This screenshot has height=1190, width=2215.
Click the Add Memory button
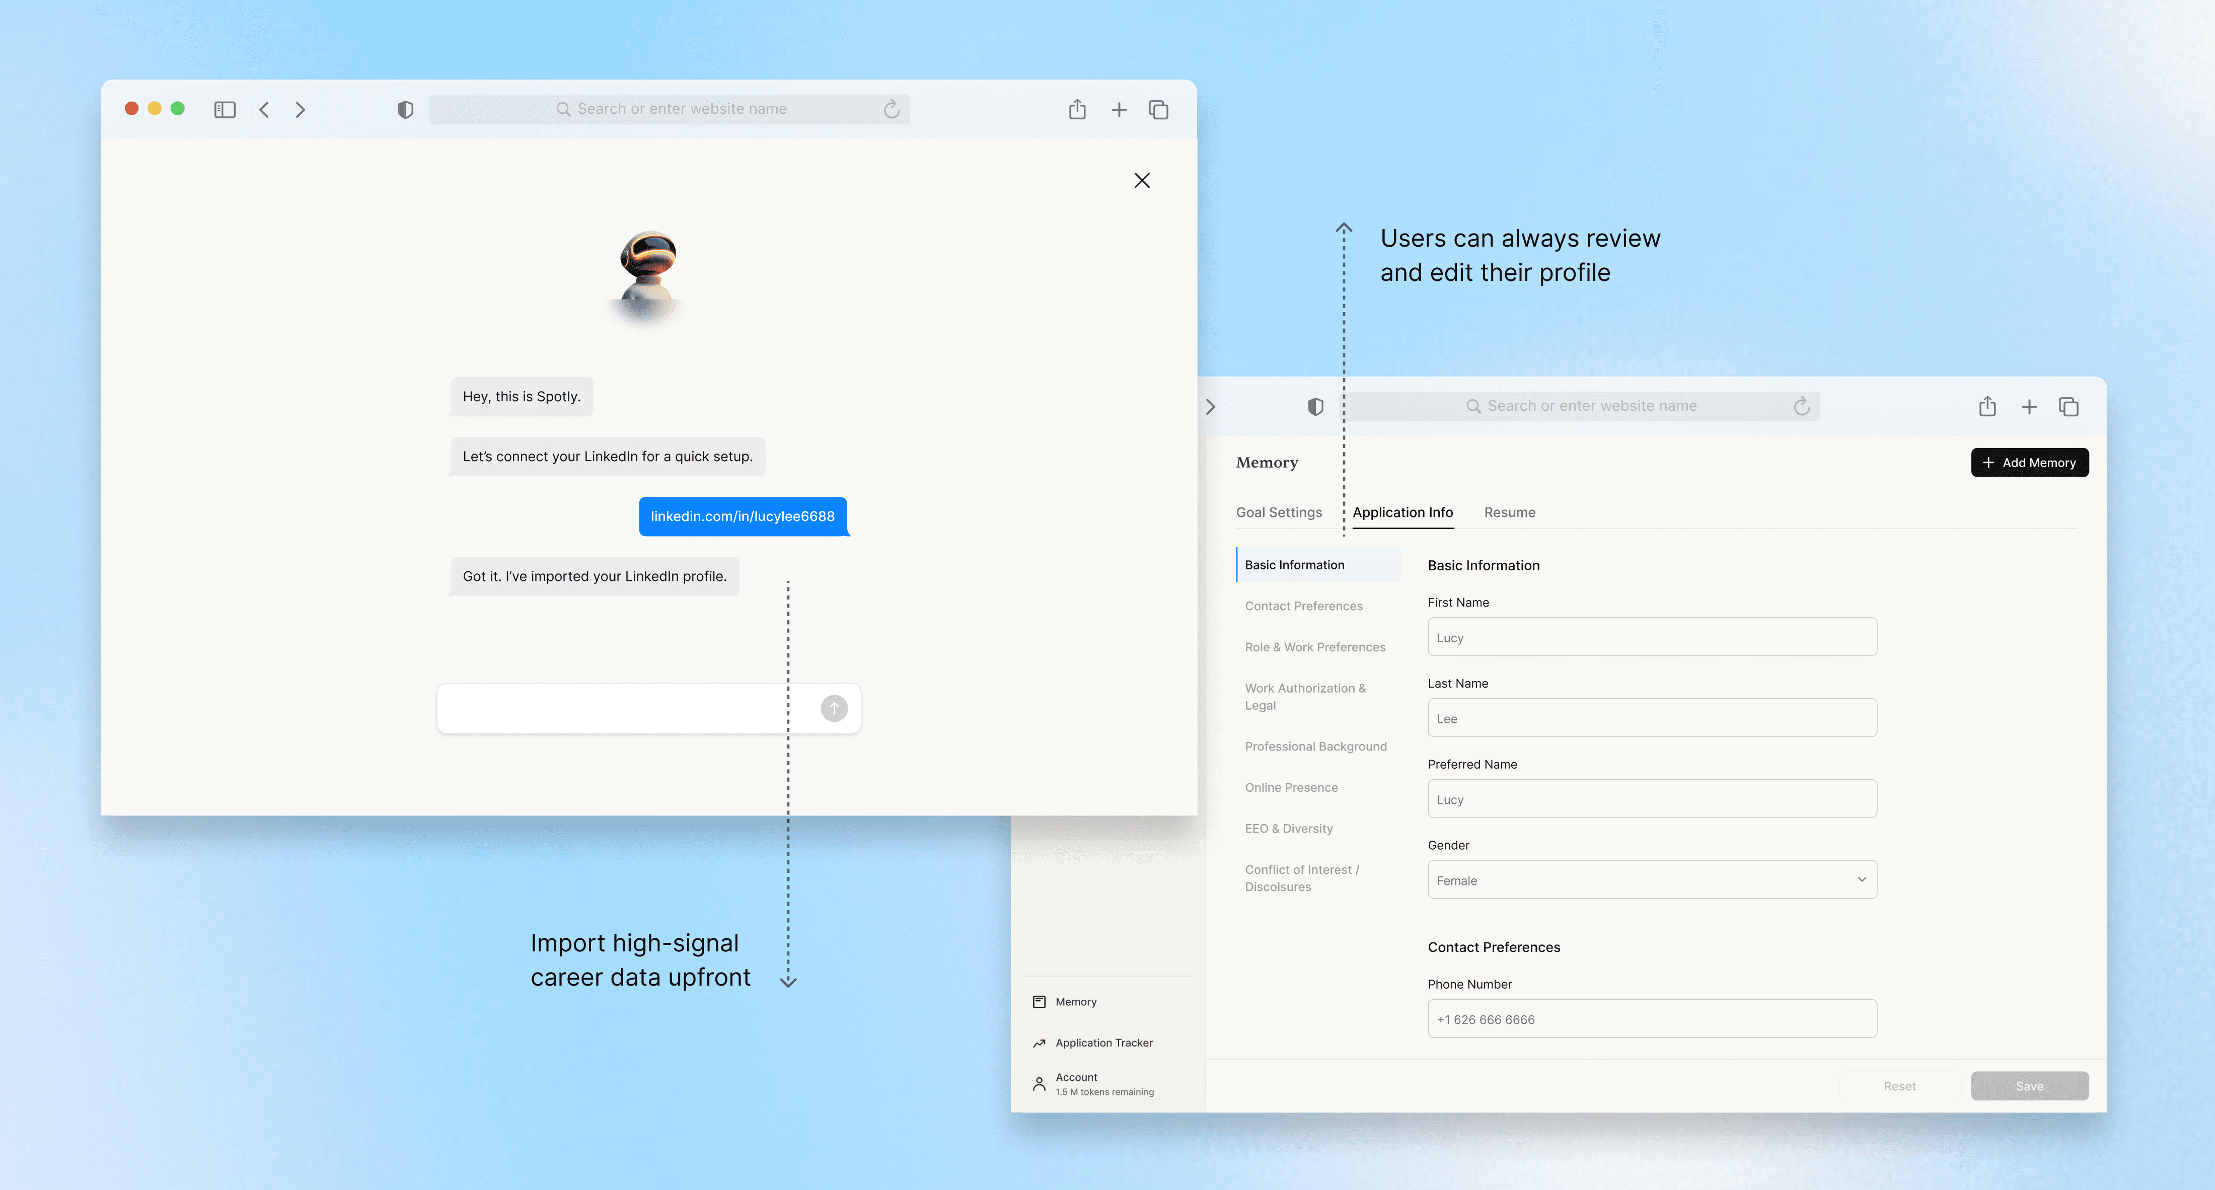pos(2028,463)
